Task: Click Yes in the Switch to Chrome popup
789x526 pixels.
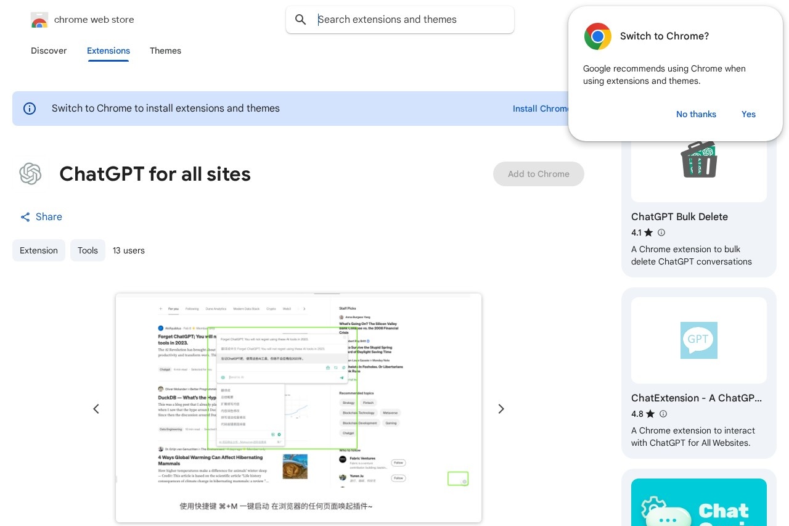Action: coord(748,114)
